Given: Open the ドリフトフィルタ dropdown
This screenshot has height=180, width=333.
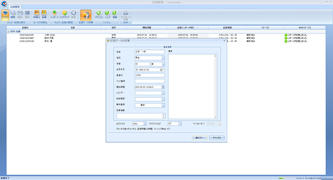Looking at the screenshot, I should [x=179, y=123].
